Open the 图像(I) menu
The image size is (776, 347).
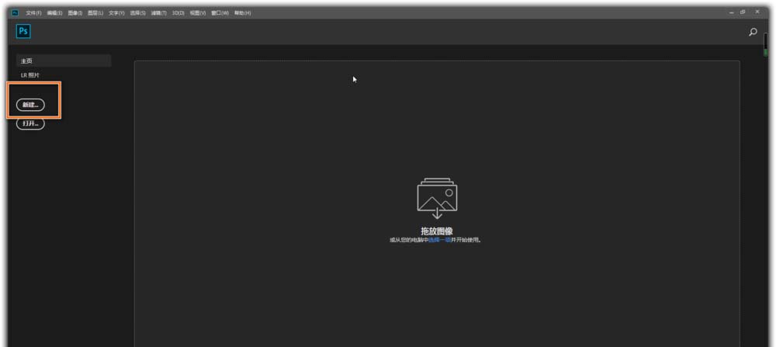point(74,13)
